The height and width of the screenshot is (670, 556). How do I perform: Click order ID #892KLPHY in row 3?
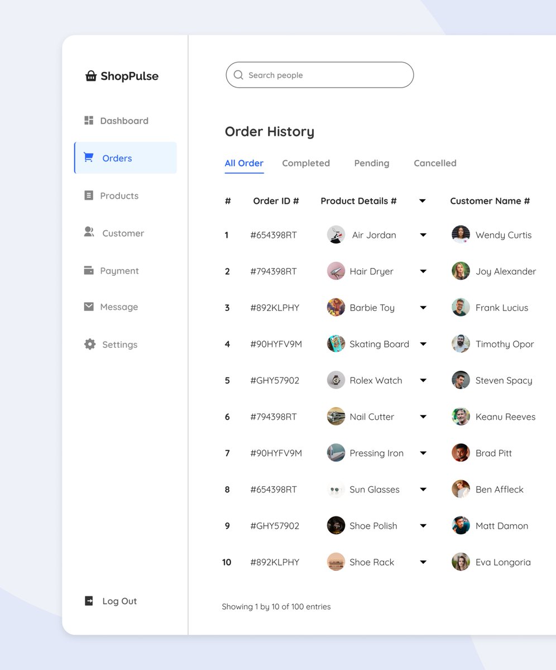pos(275,308)
